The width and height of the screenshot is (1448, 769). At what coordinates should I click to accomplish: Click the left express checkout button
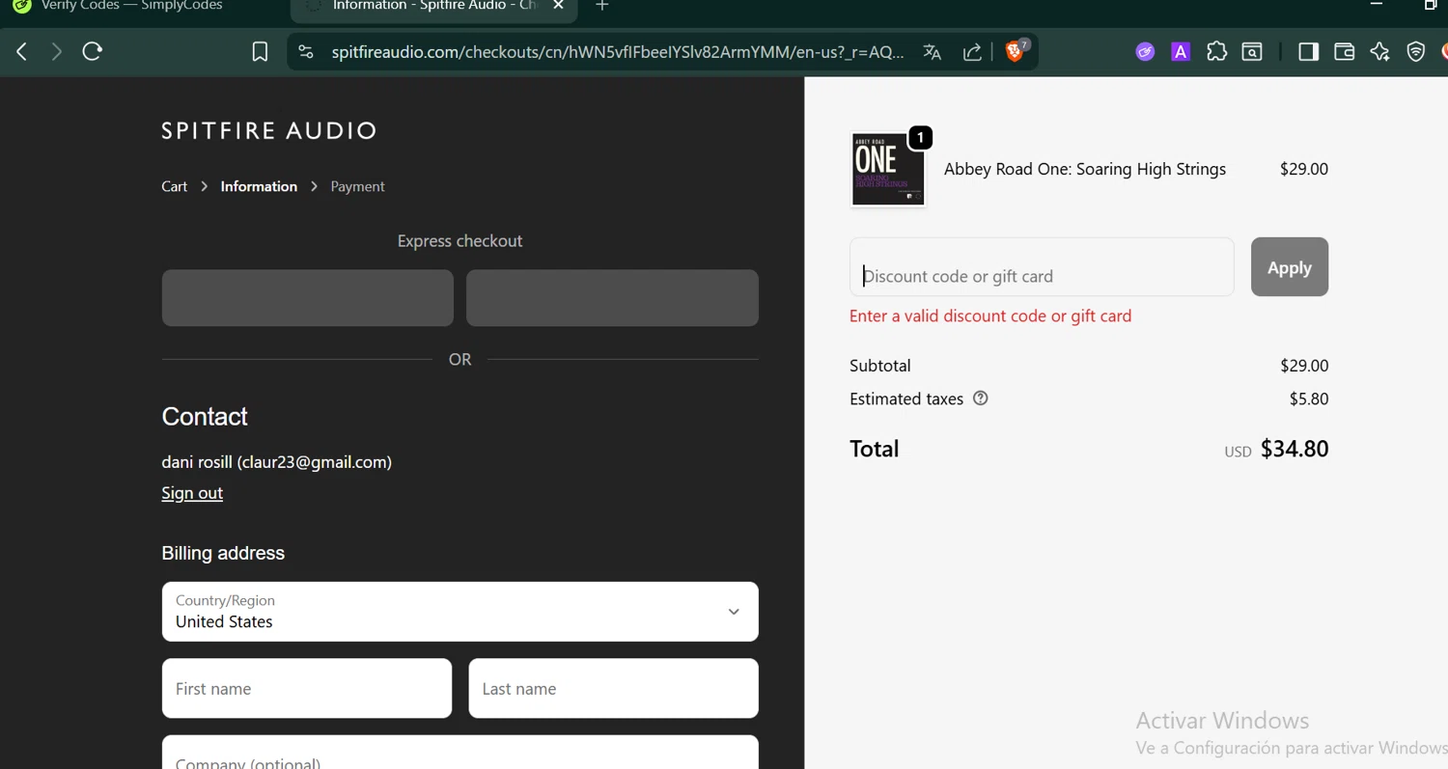coord(308,297)
